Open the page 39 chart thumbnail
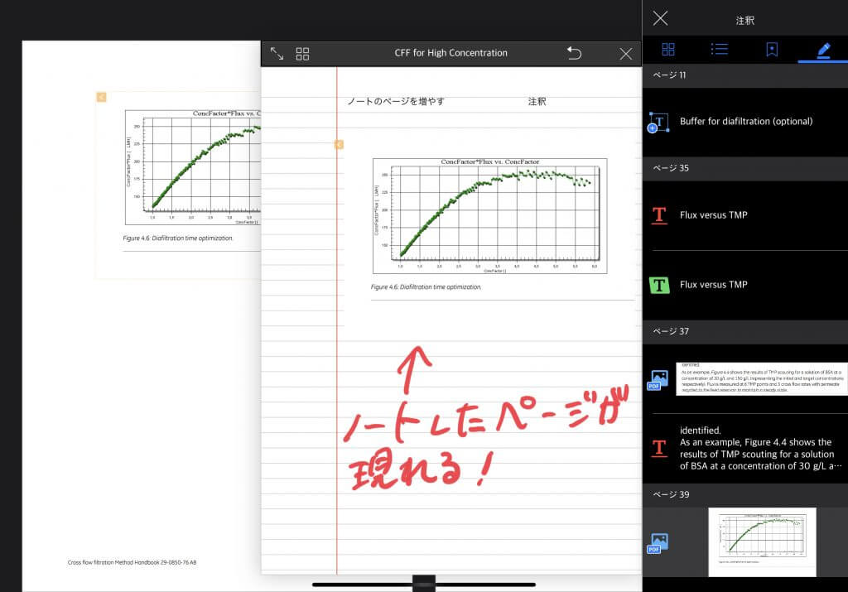848x592 pixels. [762, 541]
